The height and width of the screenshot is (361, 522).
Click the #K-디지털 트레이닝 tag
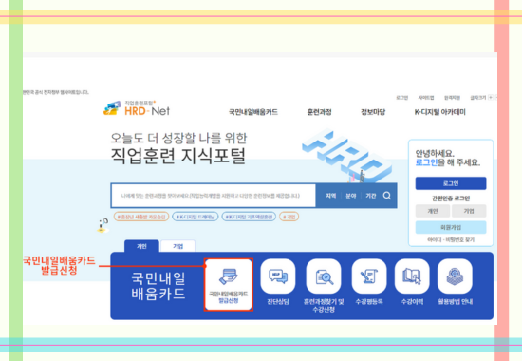(196, 217)
